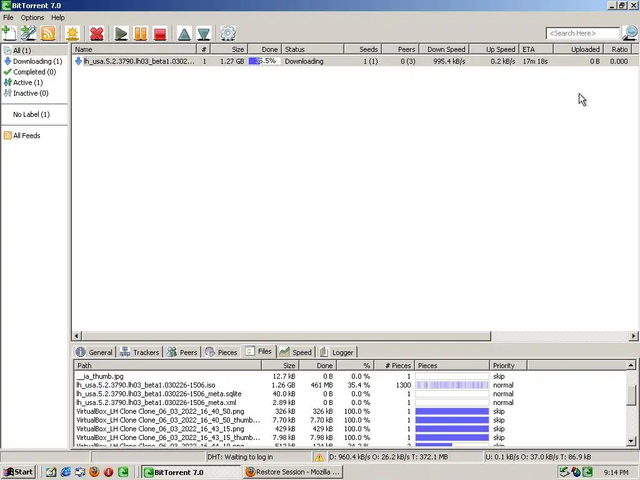Select All (1) in the sidebar
Image resolution: width=640 pixels, height=480 pixels.
coord(22,51)
